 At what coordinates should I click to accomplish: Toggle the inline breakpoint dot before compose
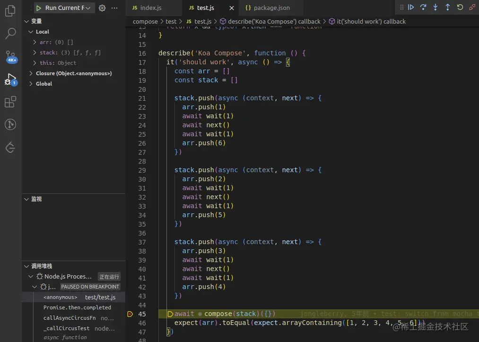coord(200,314)
